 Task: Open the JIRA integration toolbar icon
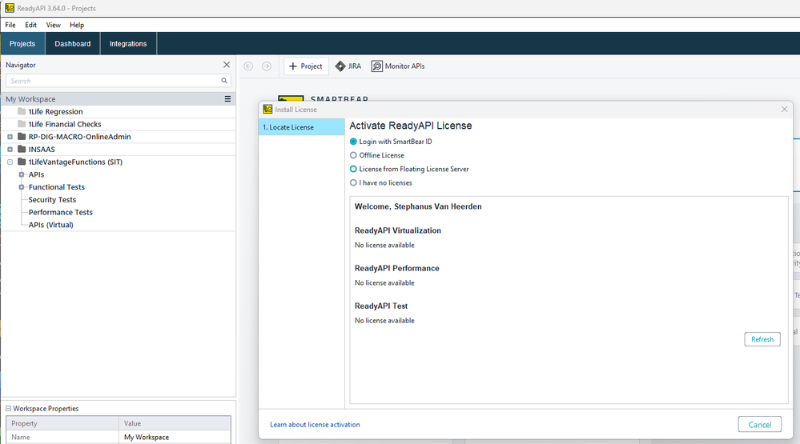point(340,66)
